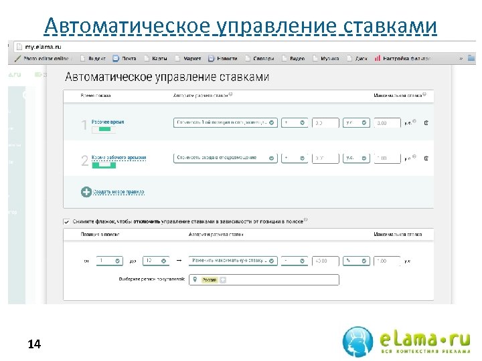Click the my.elama.ru address bar
The image size is (482, 361).
click(244, 47)
